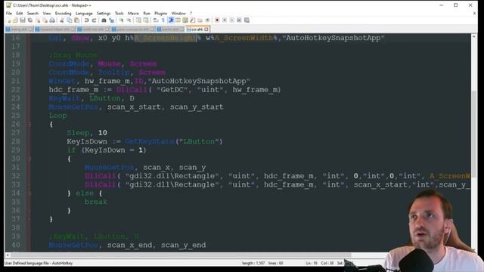Viewport: 484px width, 272px height.
Task: Click the vertical scrollbar up arrow
Action: [x=474, y=36]
